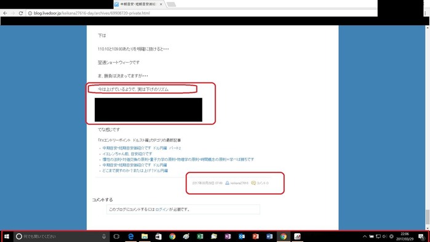
Task: Click the speech-bubble comment icon
Action: [x=253, y=183]
